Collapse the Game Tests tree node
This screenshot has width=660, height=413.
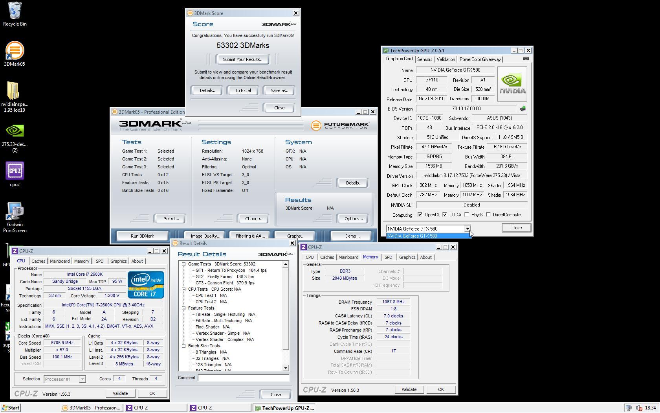(183, 264)
